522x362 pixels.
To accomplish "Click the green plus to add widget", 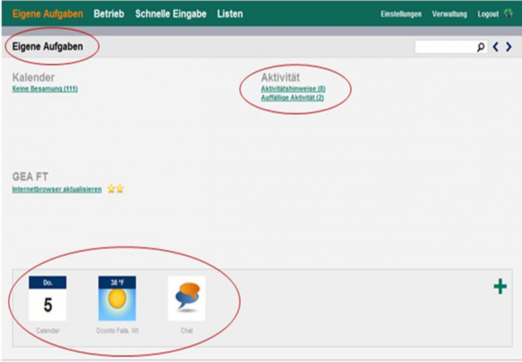I will [500, 287].
